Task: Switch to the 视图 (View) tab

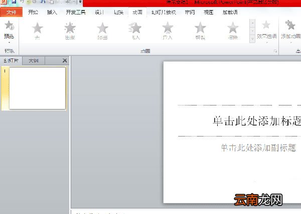Action: (x=209, y=12)
